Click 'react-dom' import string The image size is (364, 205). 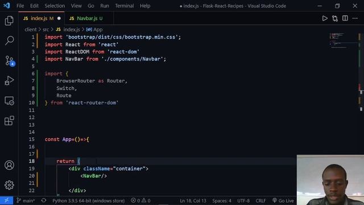point(123,52)
